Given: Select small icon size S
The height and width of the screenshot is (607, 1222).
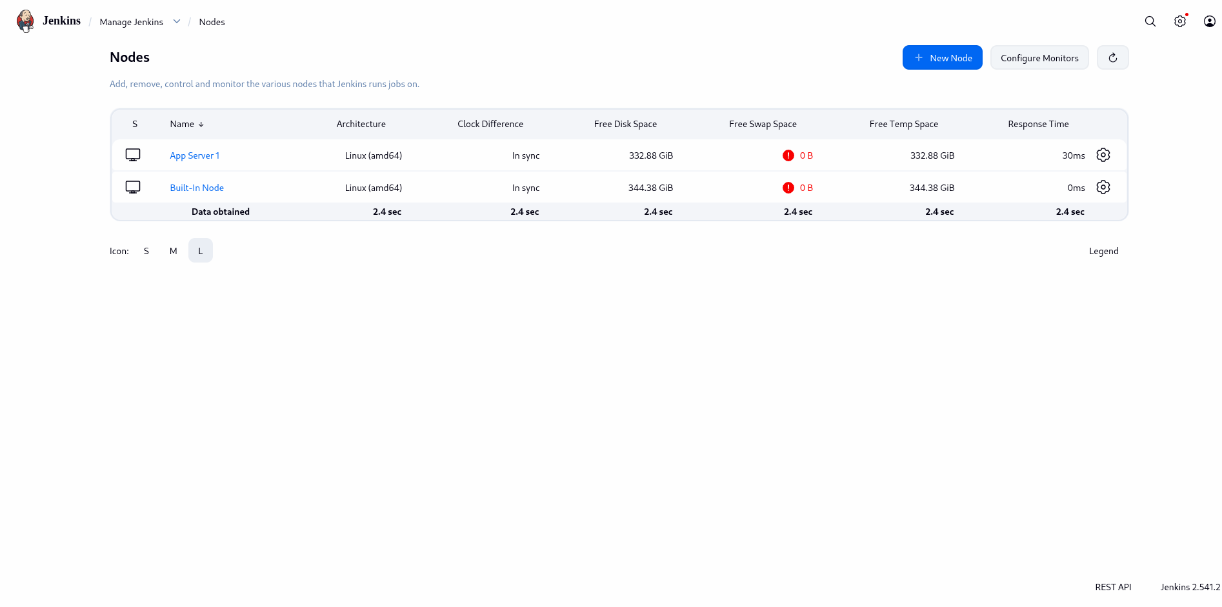Looking at the screenshot, I should tap(146, 251).
